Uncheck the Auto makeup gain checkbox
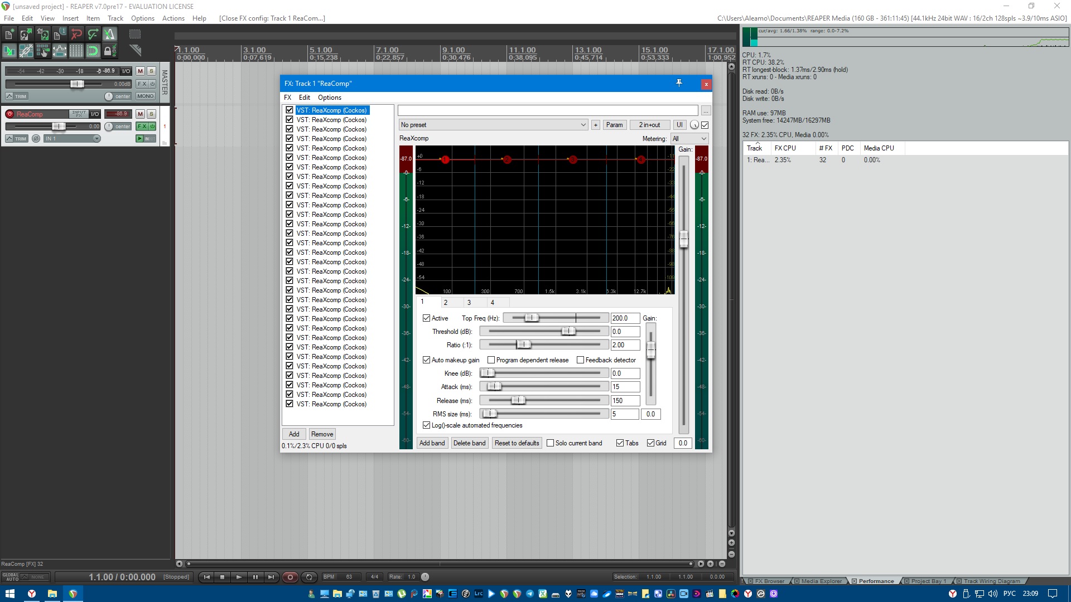 (427, 360)
